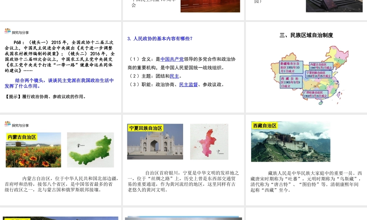
Task: Click the 民主 link after 团结和
Action: pos(174,76)
